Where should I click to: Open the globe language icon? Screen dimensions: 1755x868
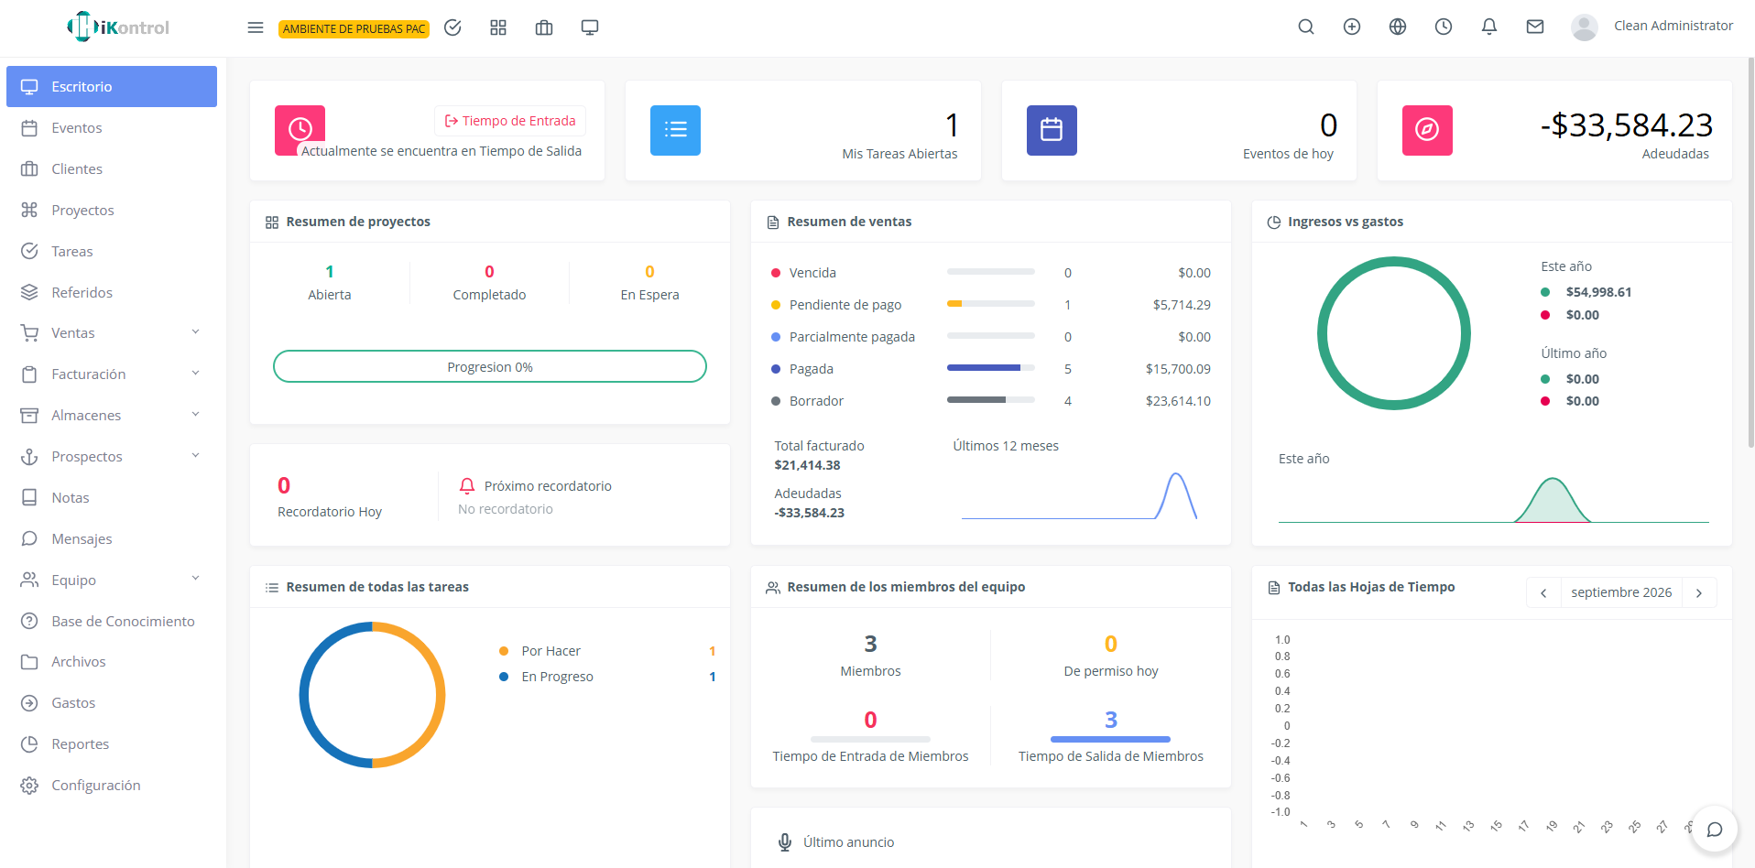coord(1398,27)
